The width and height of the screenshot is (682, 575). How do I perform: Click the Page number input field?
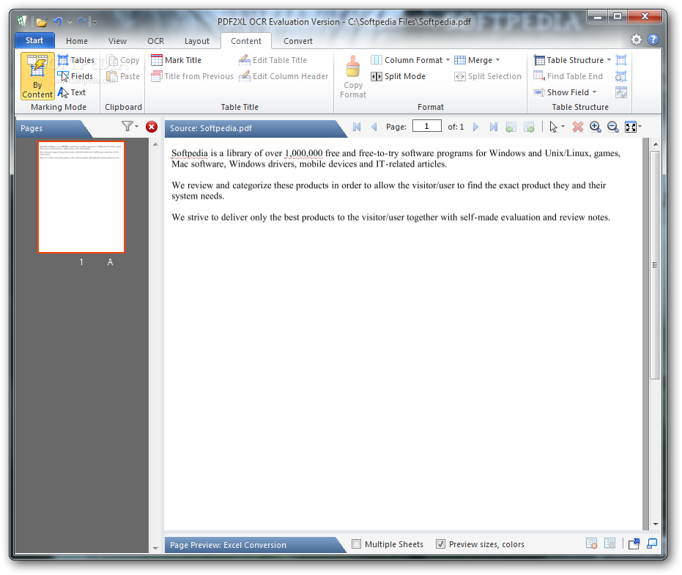click(426, 126)
